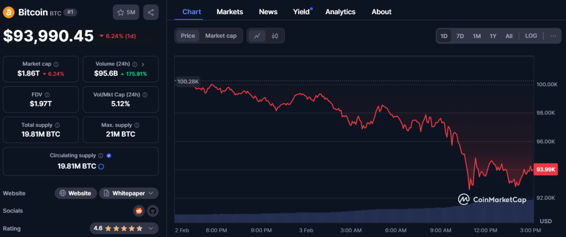Open the Analytics tab

point(340,12)
